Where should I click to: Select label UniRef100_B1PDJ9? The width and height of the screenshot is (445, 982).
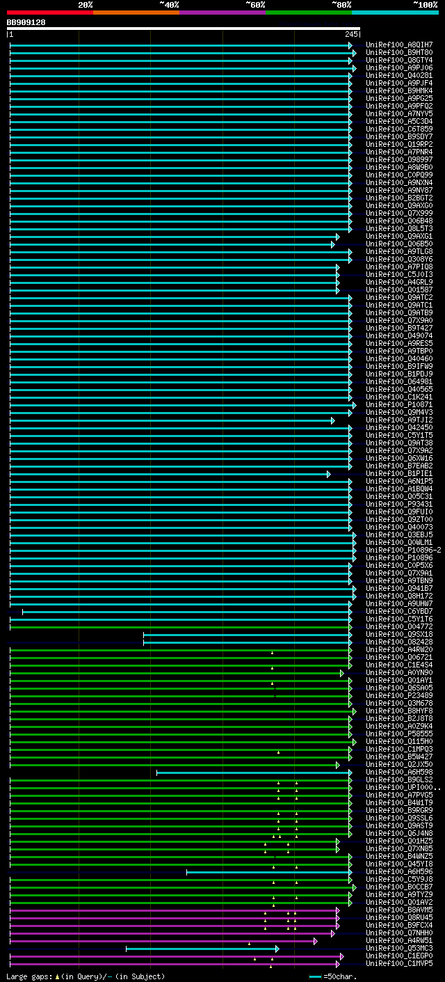[x=399, y=374]
